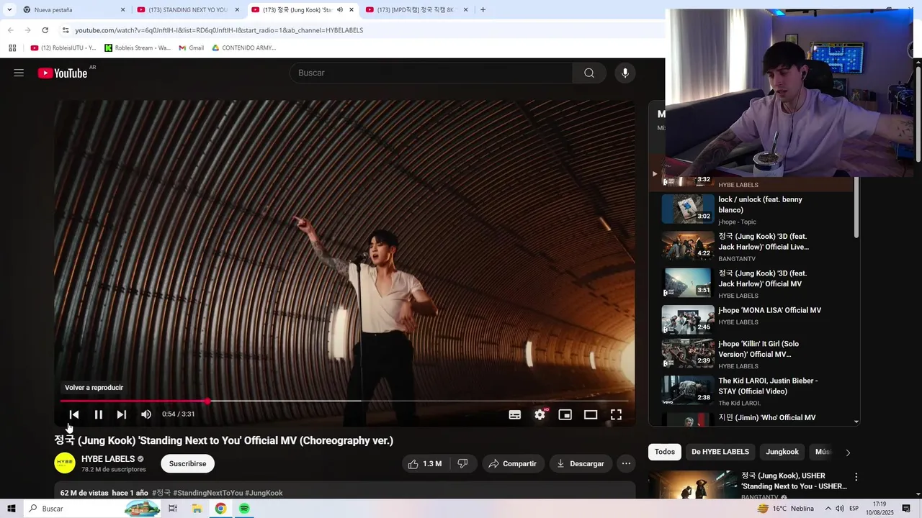Screen dimensions: 922x518
Task: Select the Todos filter chip
Action: (x=665, y=452)
